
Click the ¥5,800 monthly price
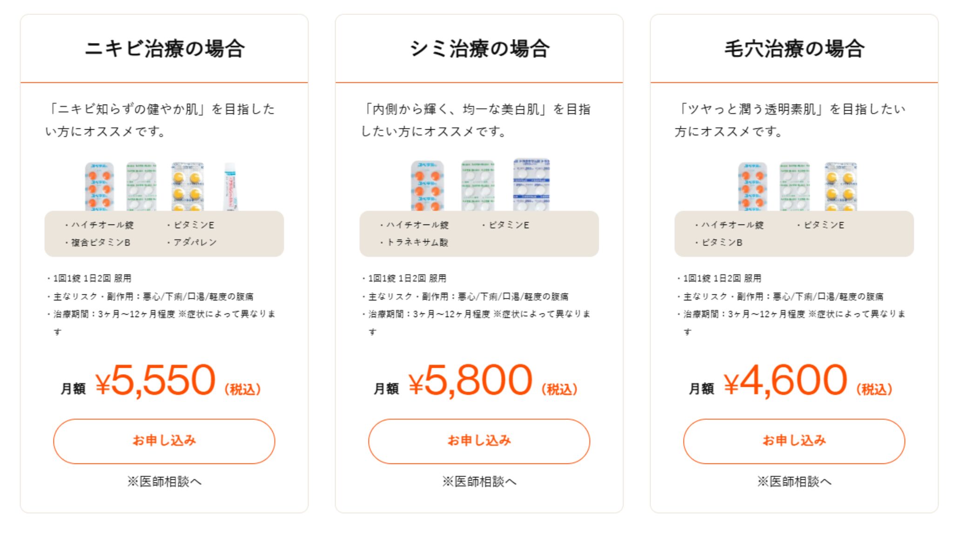click(x=470, y=381)
